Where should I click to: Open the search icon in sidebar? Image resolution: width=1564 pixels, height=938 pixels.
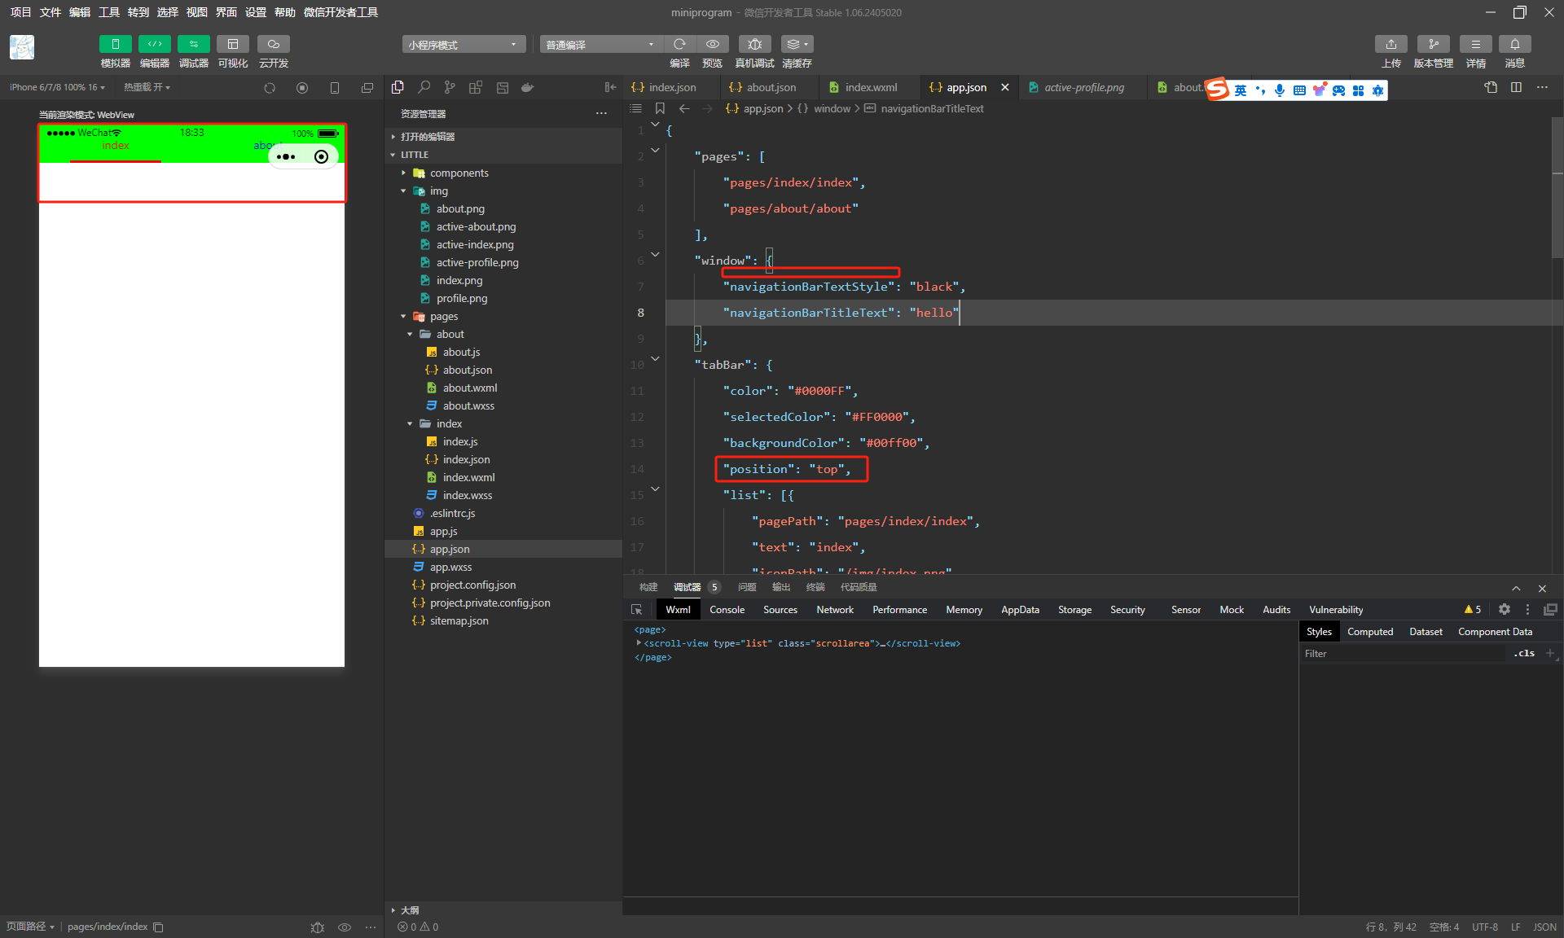click(424, 87)
